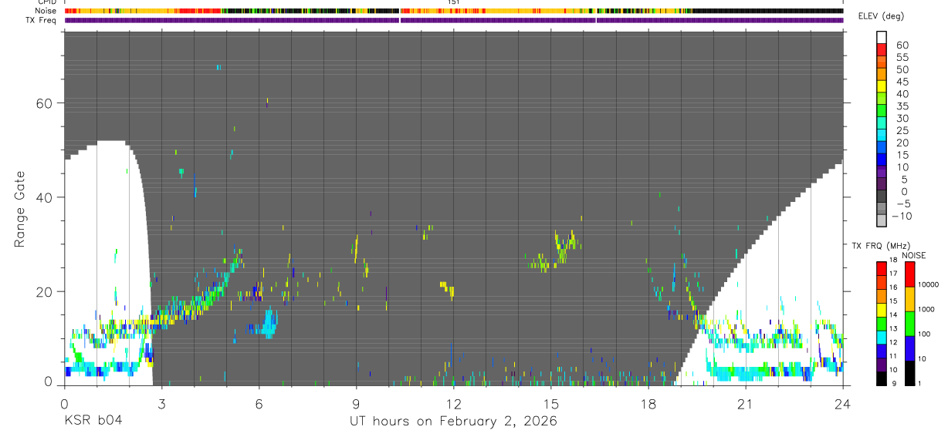
Task: Pick the red segment of ELEV colorbar
Action: [882, 50]
